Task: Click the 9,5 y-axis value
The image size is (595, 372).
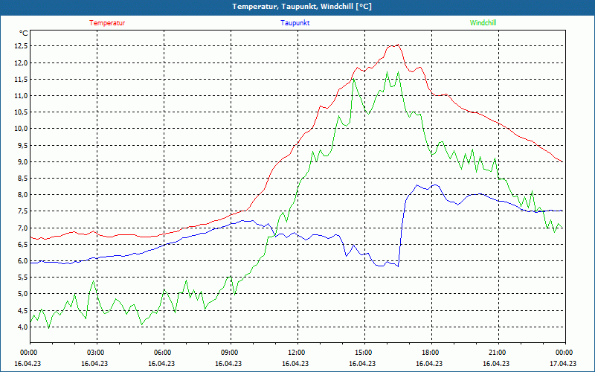Action: [22, 145]
